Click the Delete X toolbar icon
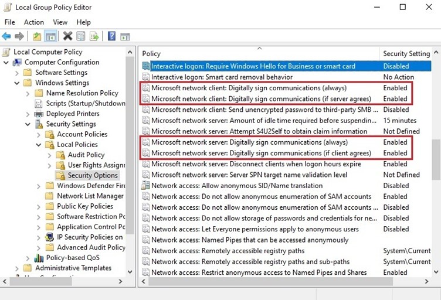 click(68, 36)
